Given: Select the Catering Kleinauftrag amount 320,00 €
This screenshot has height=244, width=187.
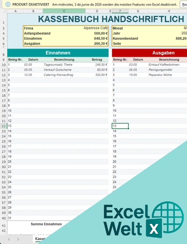Looking at the screenshot, I should tap(101, 75).
